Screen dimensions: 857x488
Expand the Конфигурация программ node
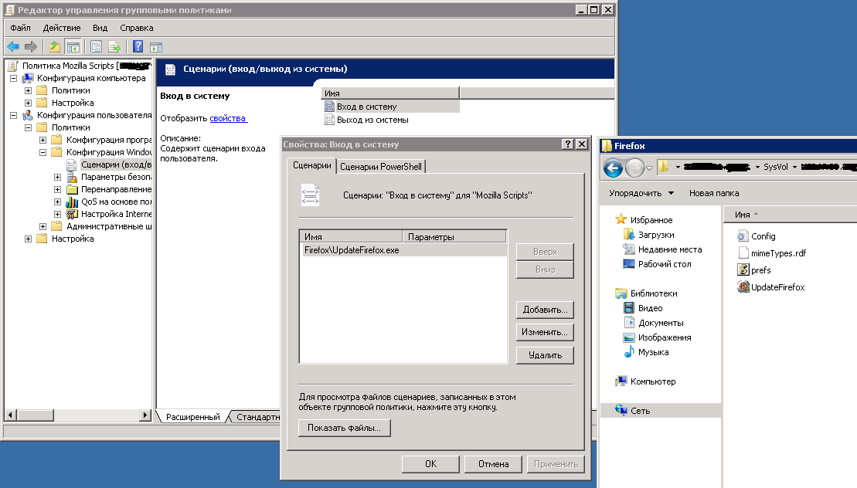pos(43,140)
